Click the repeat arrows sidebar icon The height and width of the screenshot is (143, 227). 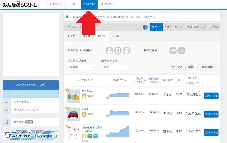tap(7, 102)
